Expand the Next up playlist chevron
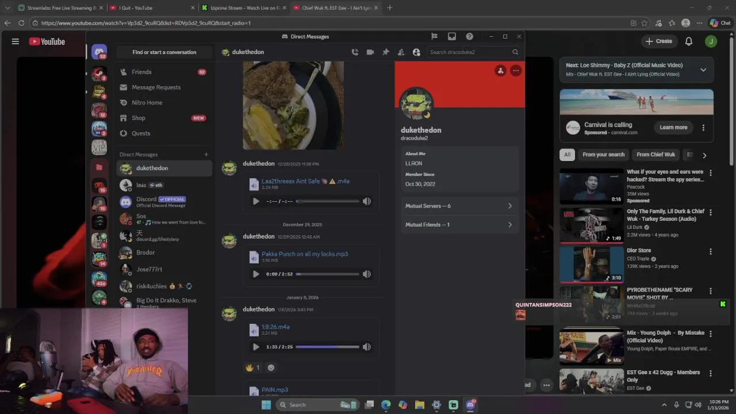 [703, 70]
